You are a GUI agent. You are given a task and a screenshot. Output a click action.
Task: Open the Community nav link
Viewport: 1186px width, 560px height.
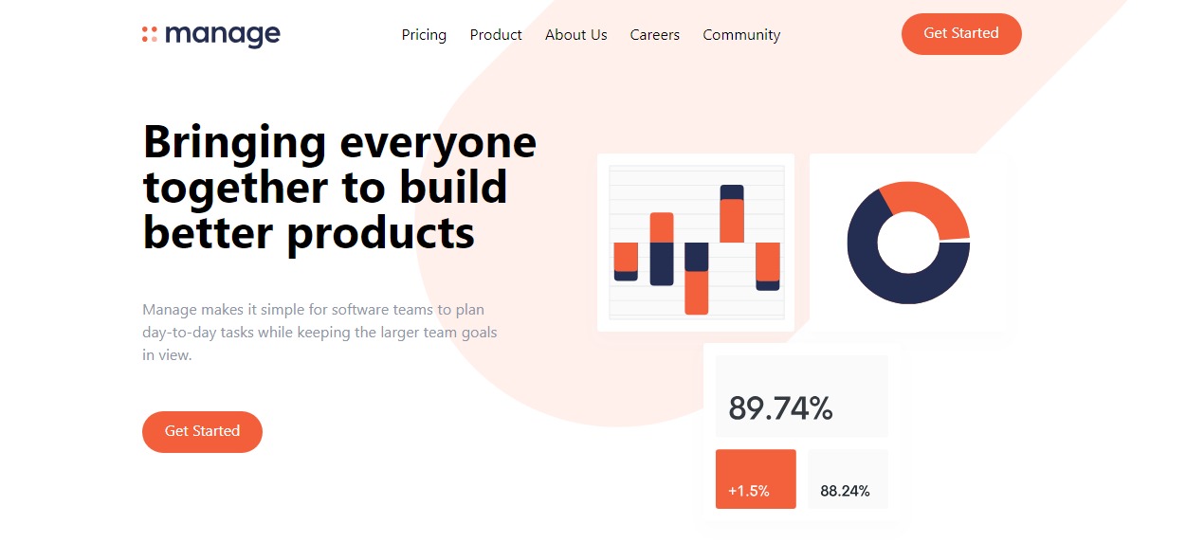741,35
